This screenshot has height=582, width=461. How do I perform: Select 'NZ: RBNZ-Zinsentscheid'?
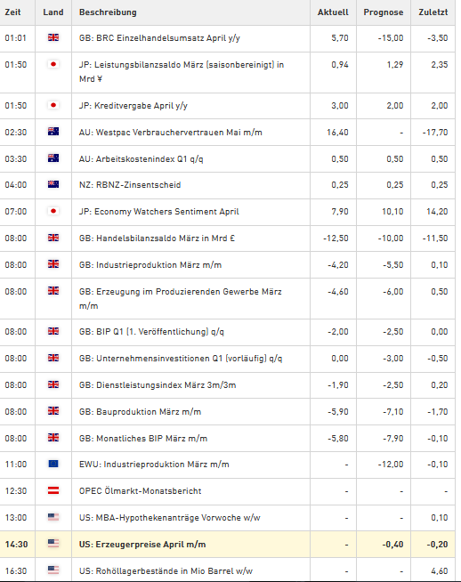130,185
